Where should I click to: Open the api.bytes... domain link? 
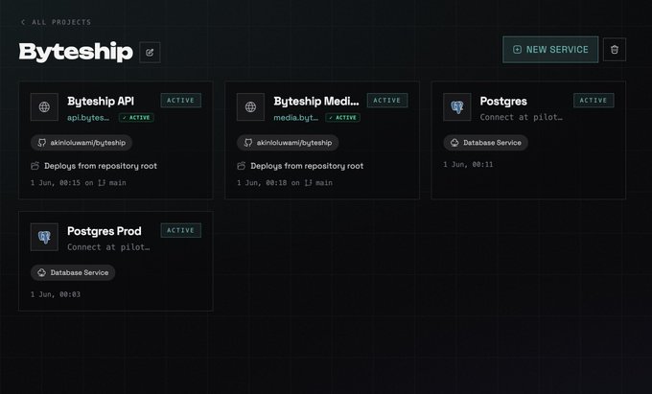click(x=88, y=118)
